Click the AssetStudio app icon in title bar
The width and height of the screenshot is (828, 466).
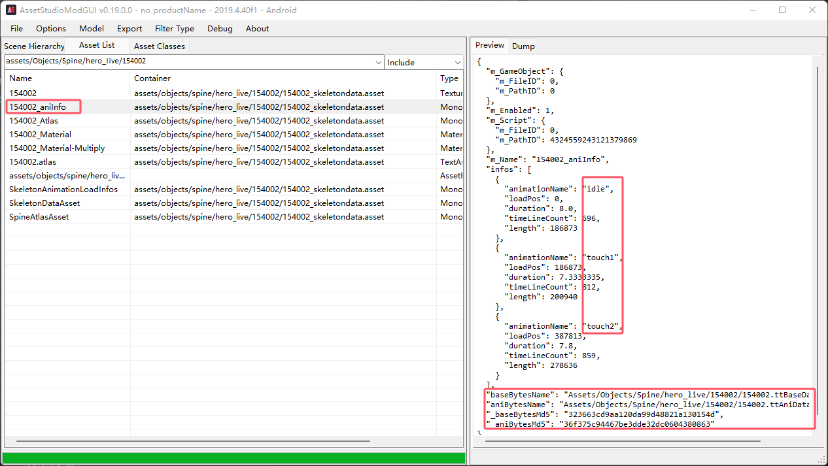click(x=11, y=10)
